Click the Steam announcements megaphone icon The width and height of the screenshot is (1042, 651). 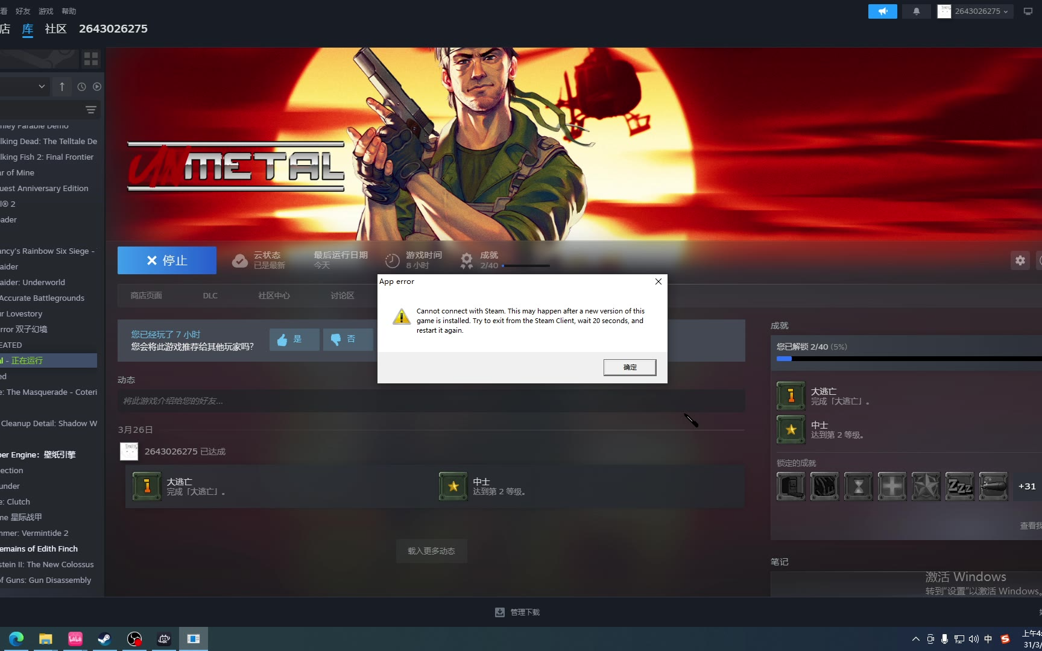click(882, 11)
